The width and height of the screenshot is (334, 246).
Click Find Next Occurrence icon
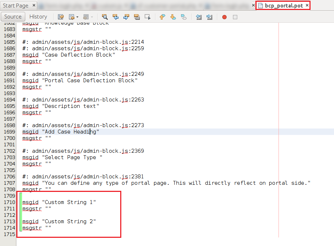point(126,17)
